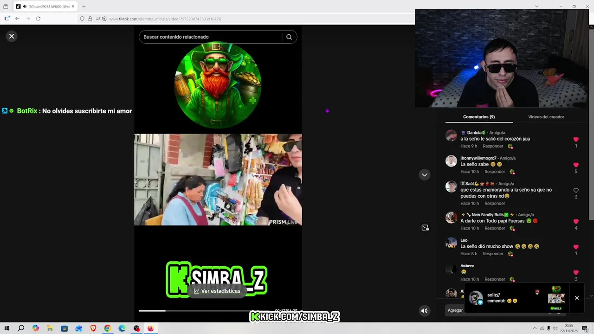Click the padlock site info icon
The image size is (594, 334).
click(x=90, y=19)
